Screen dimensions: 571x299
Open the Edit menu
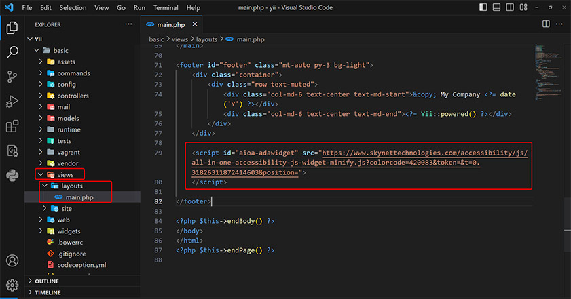point(45,7)
